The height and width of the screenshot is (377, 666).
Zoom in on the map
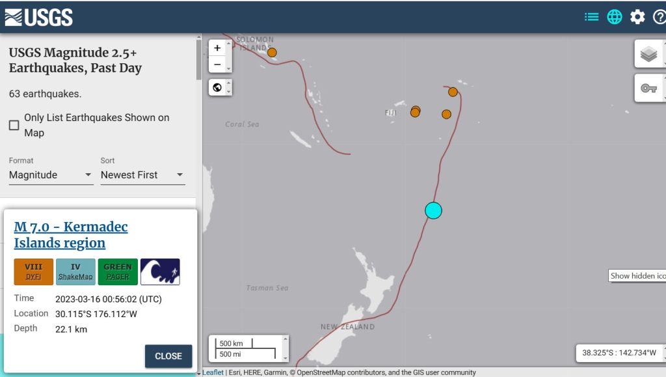click(217, 48)
